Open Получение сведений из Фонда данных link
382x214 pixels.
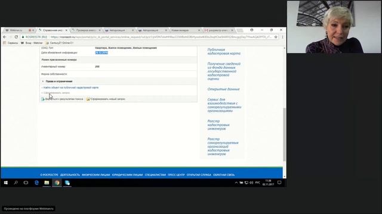224,71
